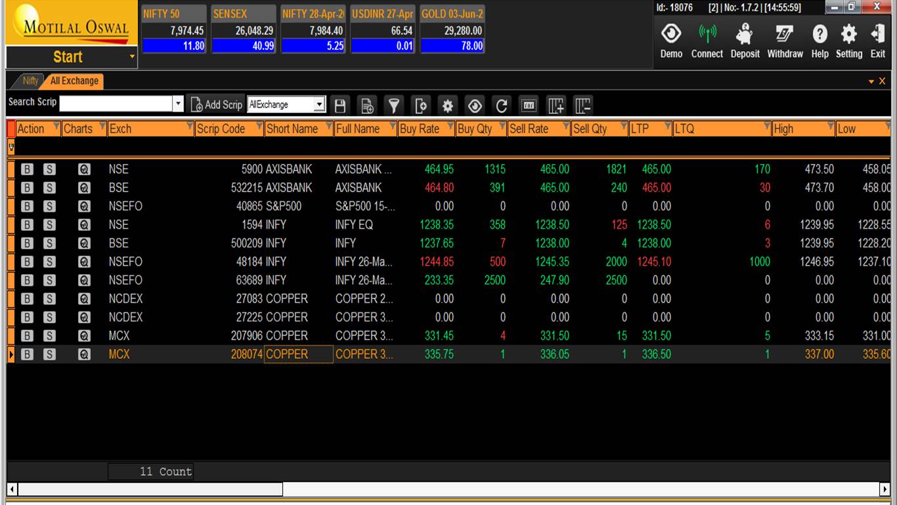Click the Sell (S) button for MCX COPPER 207906
897x505 pixels.
49,336
